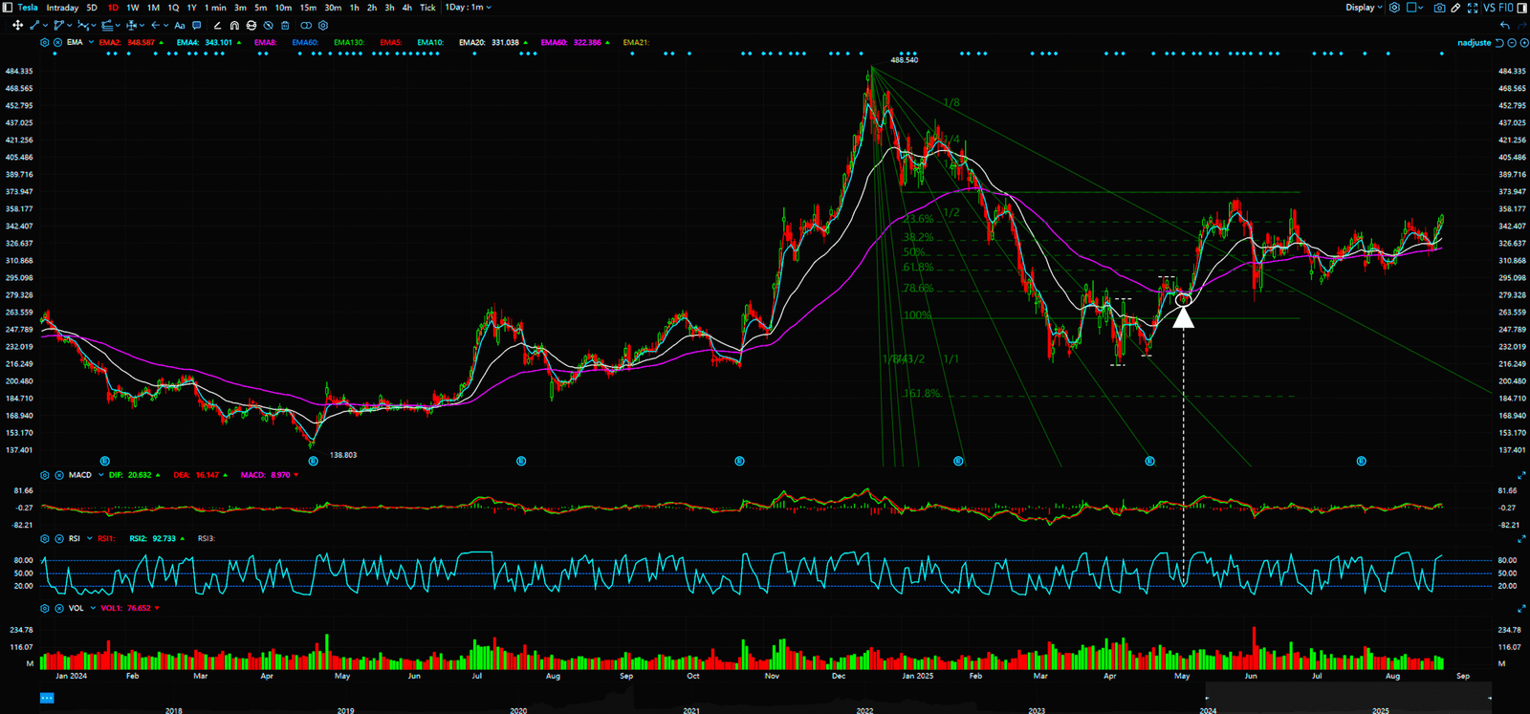Image resolution: width=1530 pixels, height=714 pixels.
Task: Switch to the 1W timeframe
Action: click(133, 8)
